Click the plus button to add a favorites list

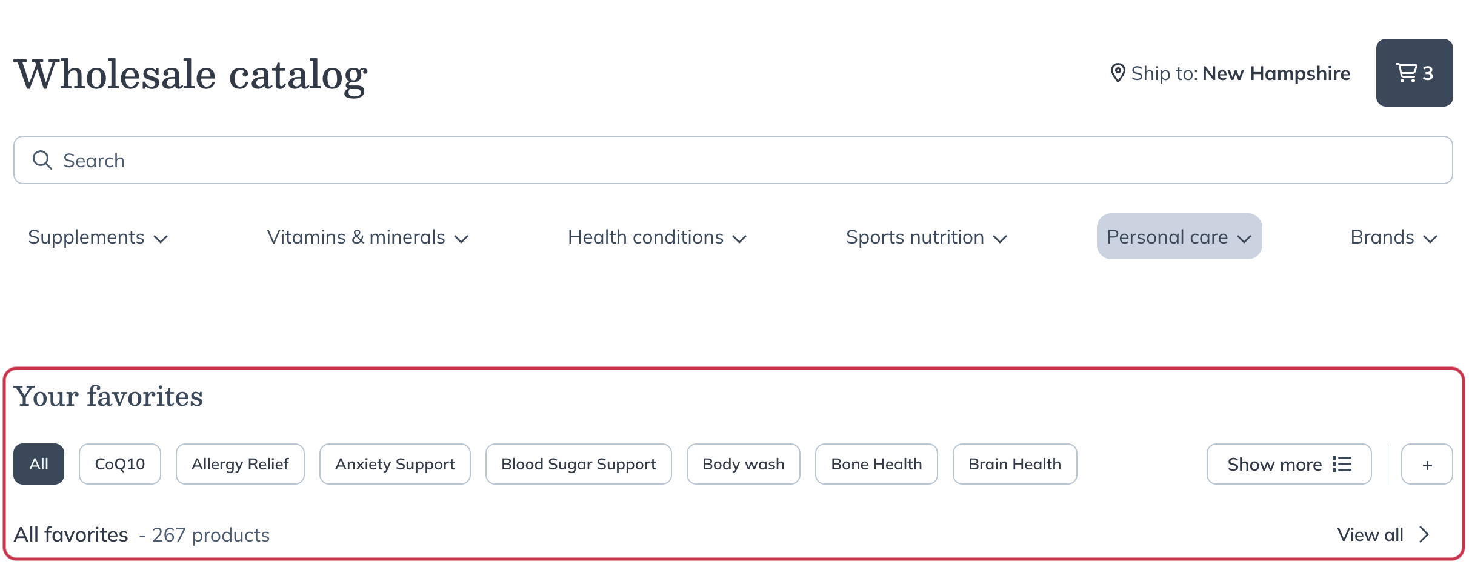pyautogui.click(x=1427, y=465)
